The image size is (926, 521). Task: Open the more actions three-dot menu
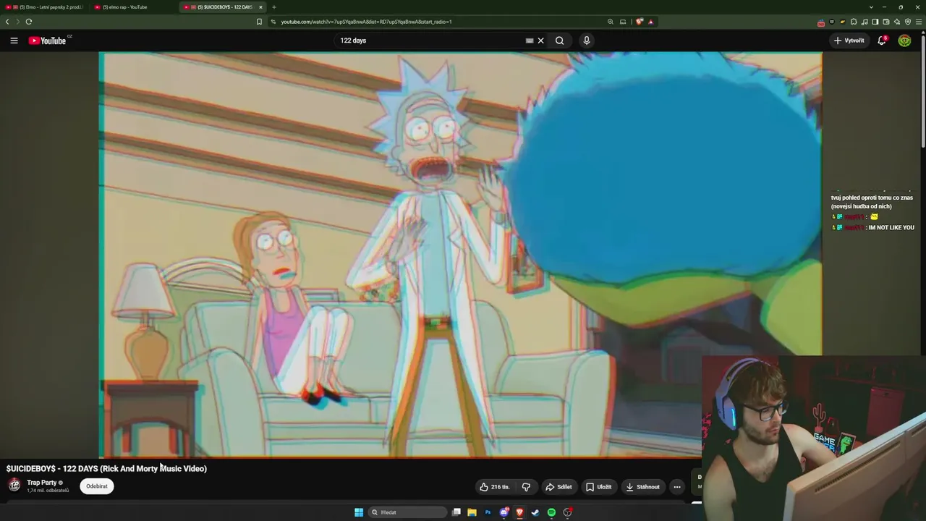tap(677, 487)
